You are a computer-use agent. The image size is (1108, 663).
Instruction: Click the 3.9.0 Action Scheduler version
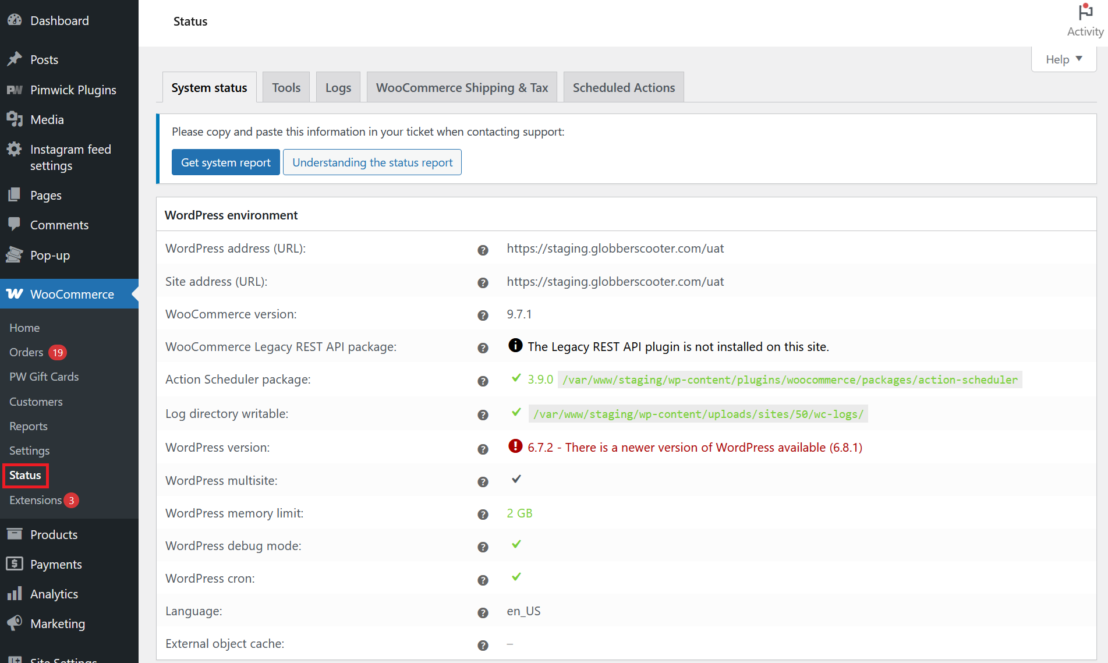(540, 380)
